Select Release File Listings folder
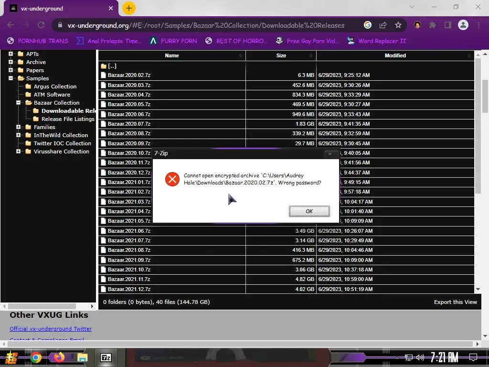489x367 pixels. pos(68,119)
